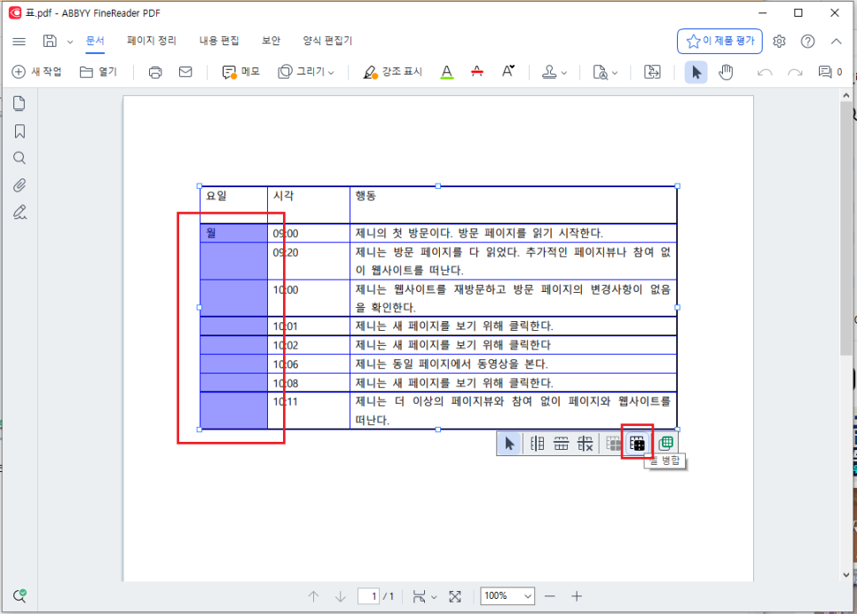857x614 pixels.
Task: Open the help question mark icon
Action: [807, 41]
